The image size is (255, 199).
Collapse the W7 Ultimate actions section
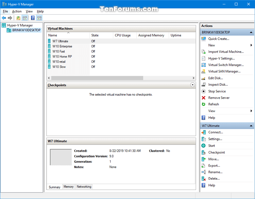(251, 126)
